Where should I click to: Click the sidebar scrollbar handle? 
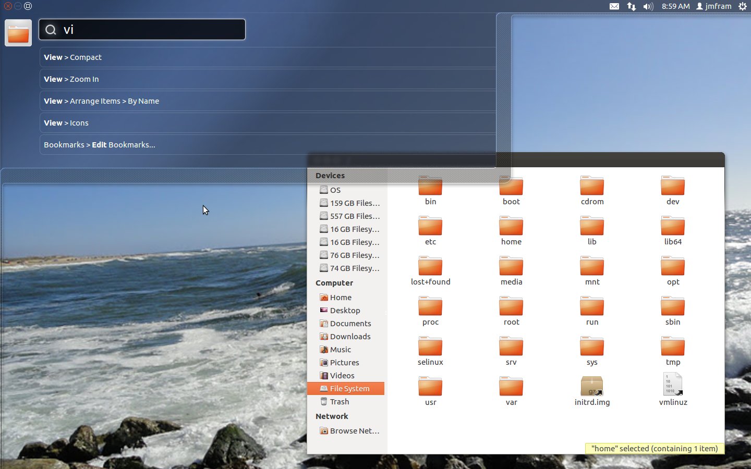[385, 313]
